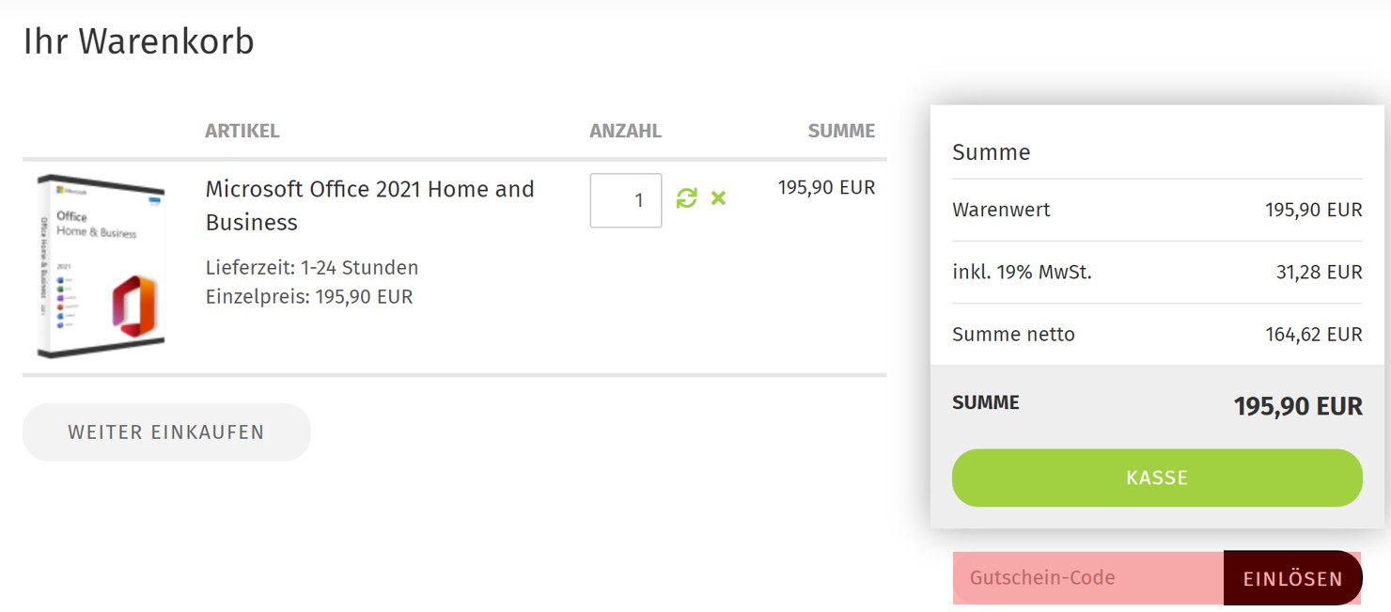Open the Microsoft Office box product image
The width and height of the screenshot is (1391, 612).
[x=102, y=266]
